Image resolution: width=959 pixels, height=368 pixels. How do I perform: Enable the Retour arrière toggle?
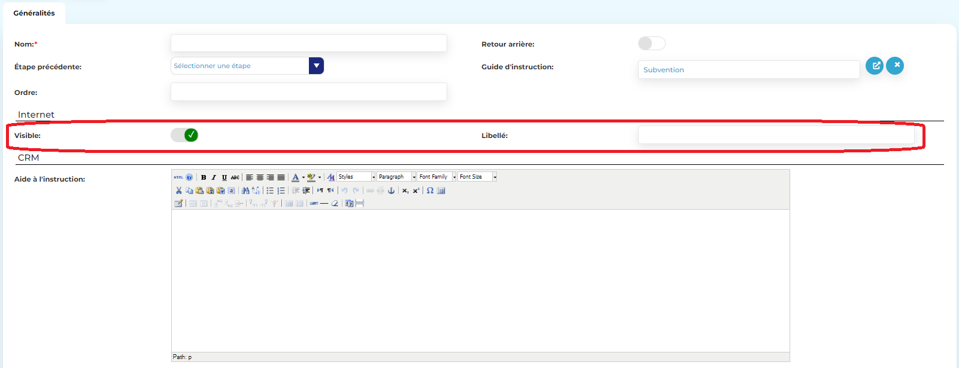coord(651,44)
